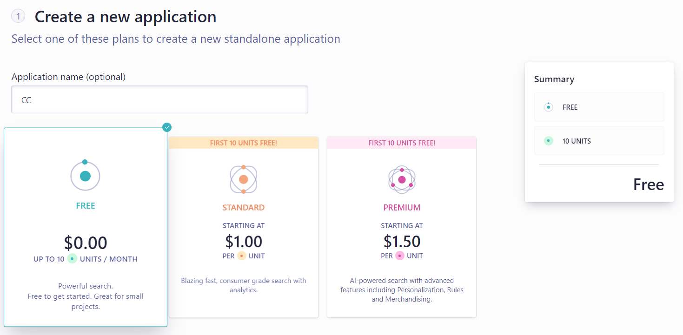Click the $1.50 Premium starting price

402,242
